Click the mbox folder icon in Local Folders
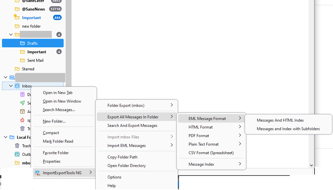333x190 pixels. point(17,163)
